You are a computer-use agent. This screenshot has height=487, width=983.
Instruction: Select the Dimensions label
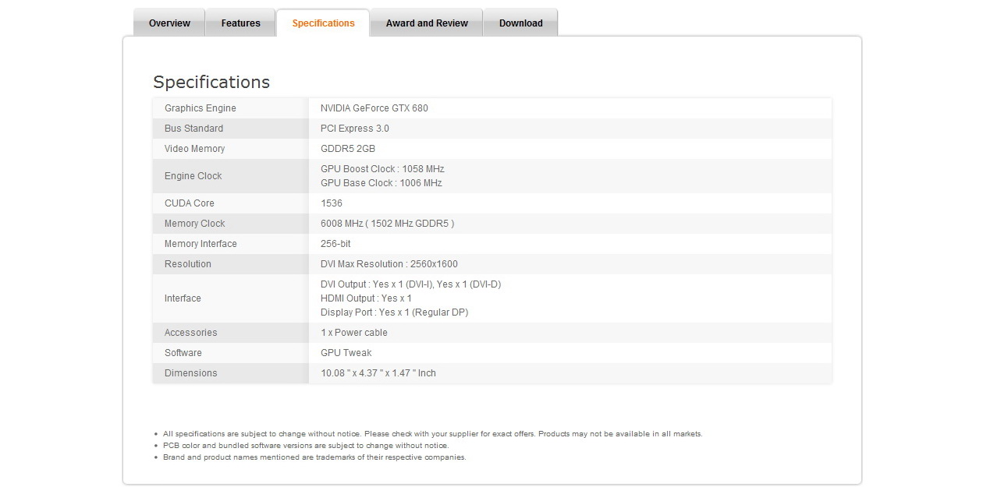190,373
